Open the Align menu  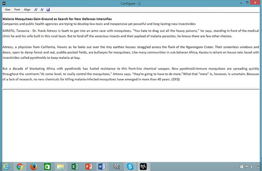(x=27, y=9)
